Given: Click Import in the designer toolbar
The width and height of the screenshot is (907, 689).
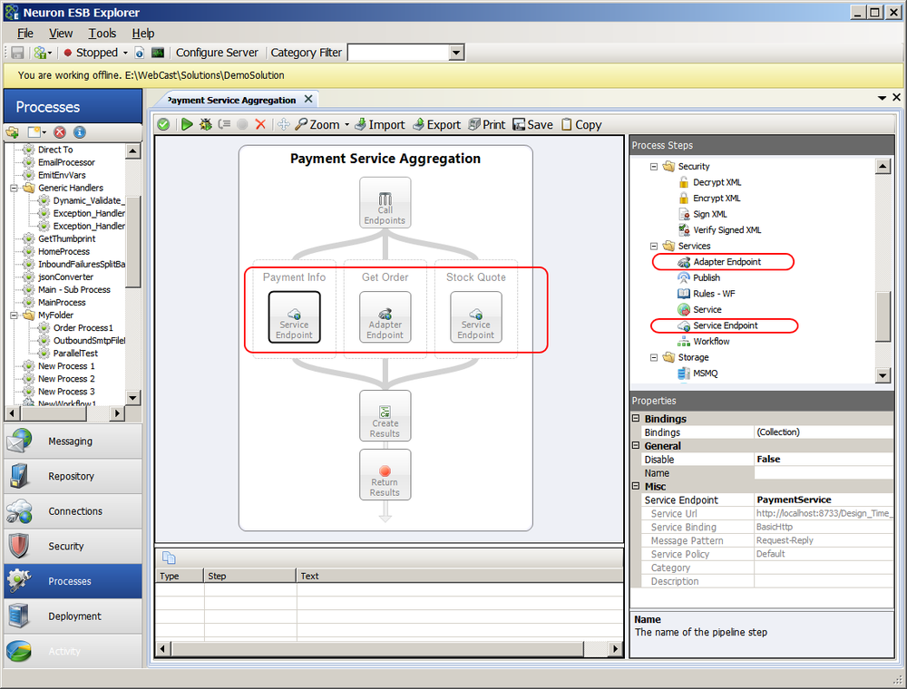Looking at the screenshot, I should [x=379, y=124].
